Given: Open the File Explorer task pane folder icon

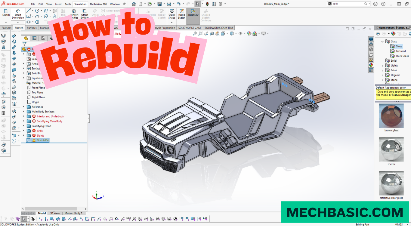Looking at the screenshot, I should pos(371,55).
